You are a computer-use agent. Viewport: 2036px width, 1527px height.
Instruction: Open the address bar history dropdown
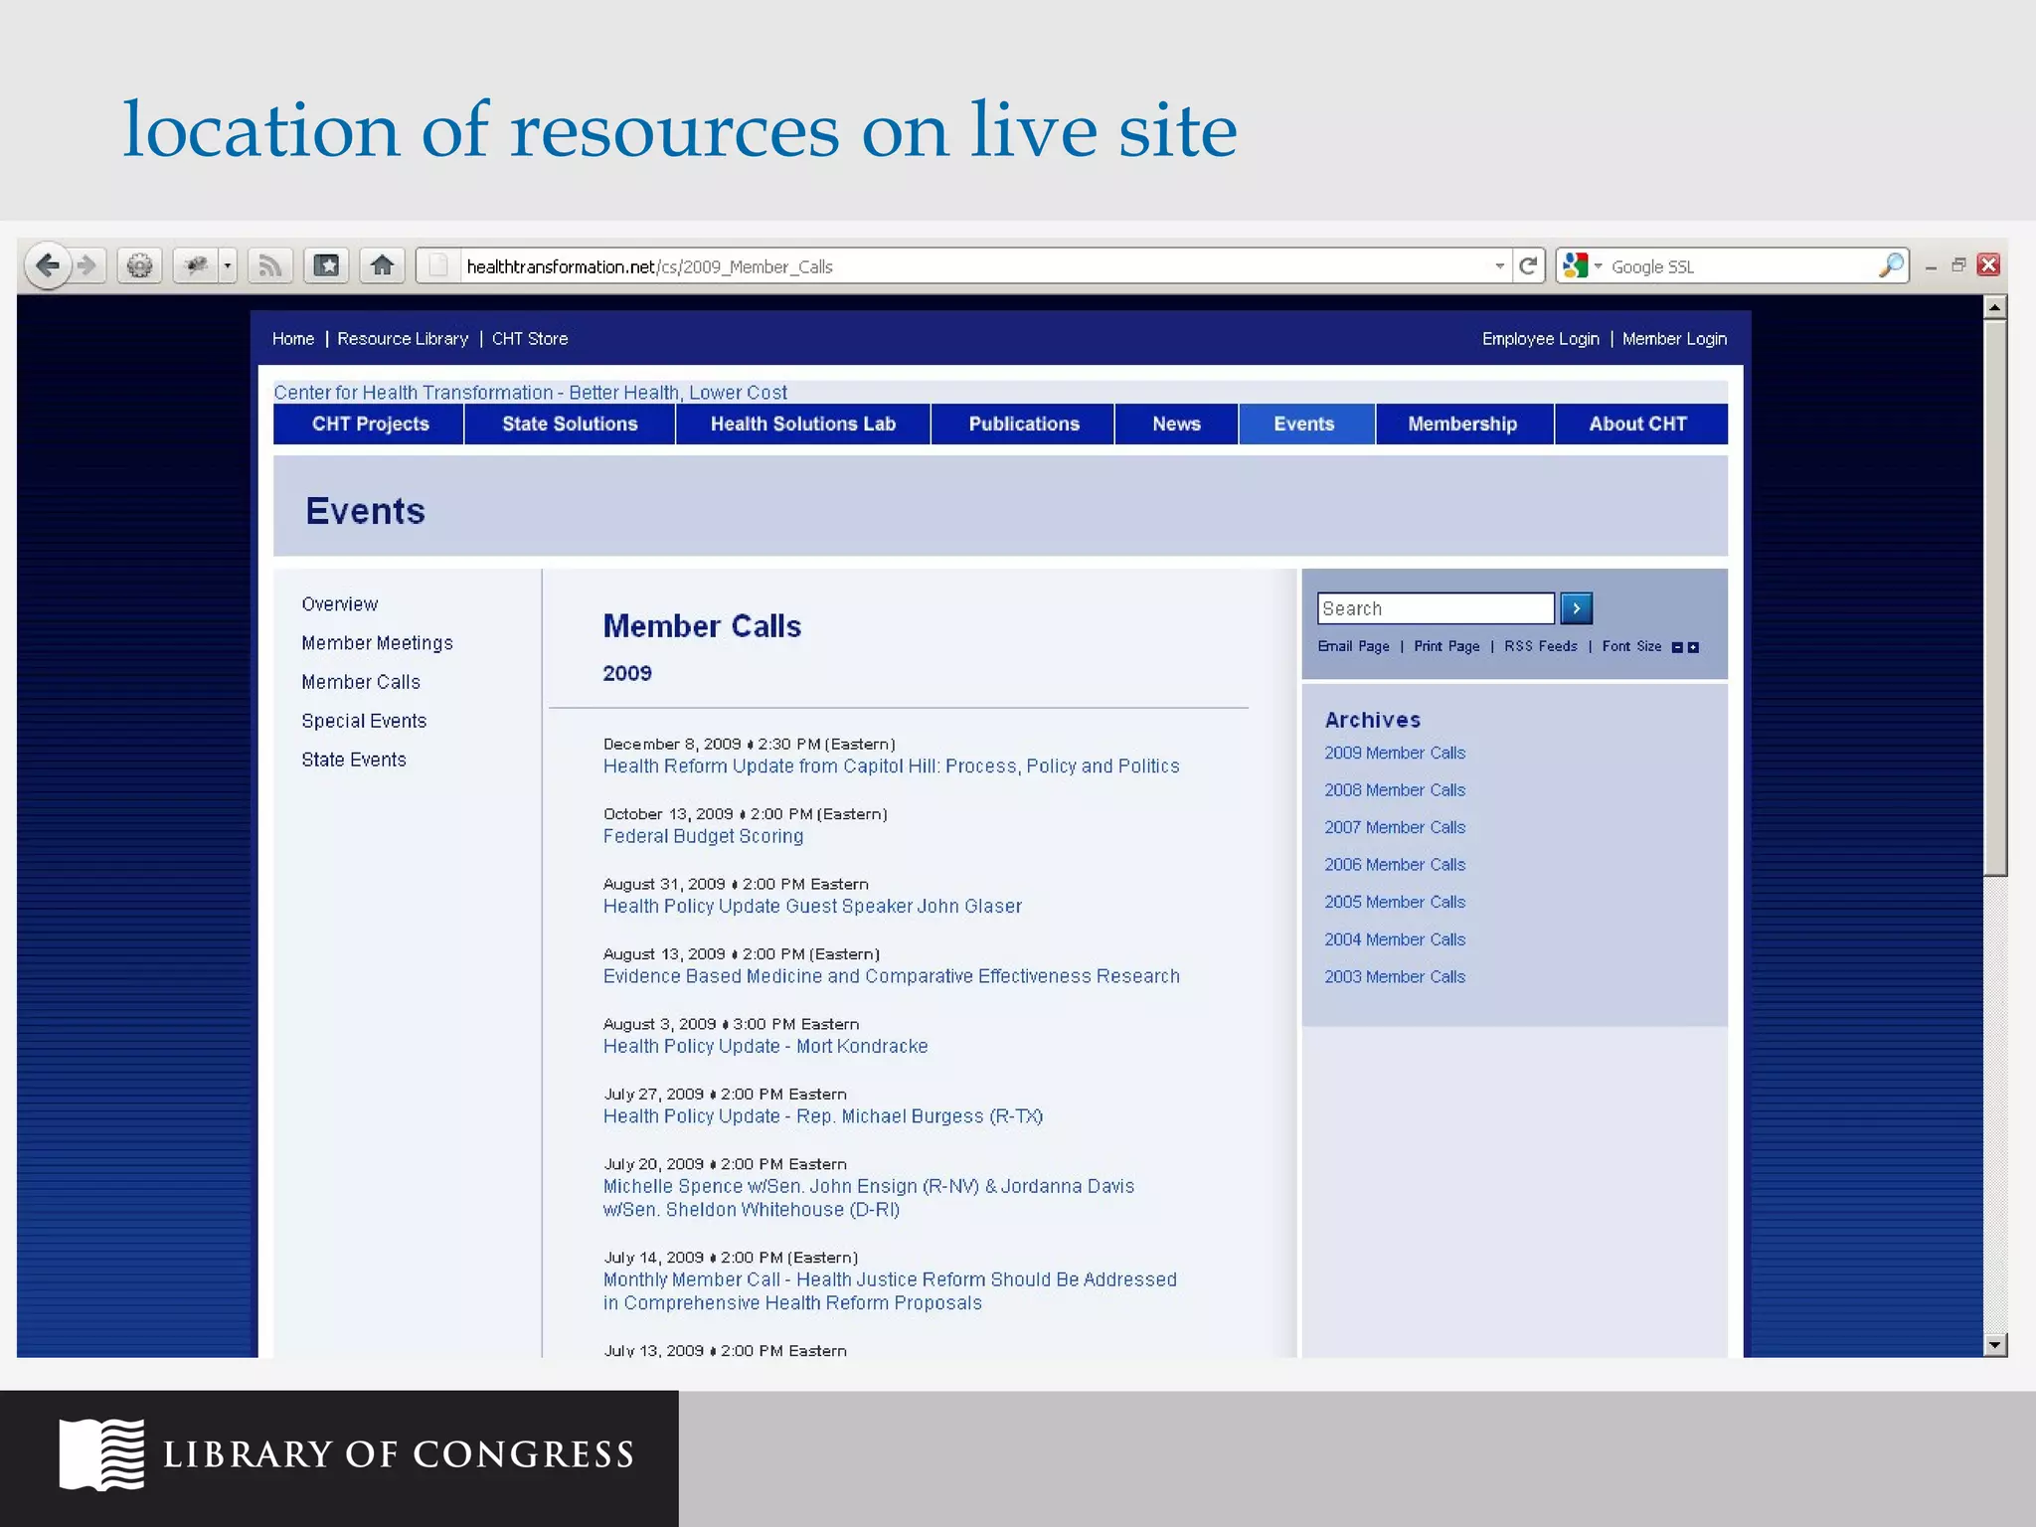(1499, 265)
